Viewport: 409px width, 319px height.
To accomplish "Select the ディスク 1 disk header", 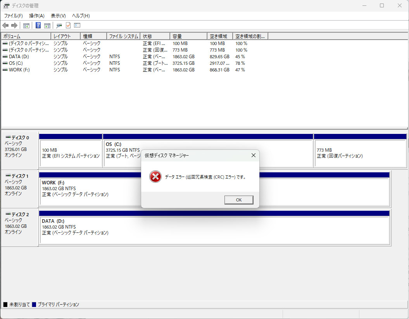I will [20, 189].
